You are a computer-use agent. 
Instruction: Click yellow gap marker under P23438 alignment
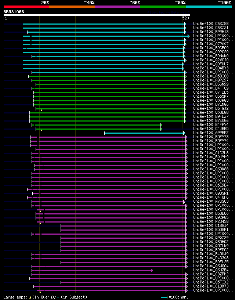[x=40, y=223]
